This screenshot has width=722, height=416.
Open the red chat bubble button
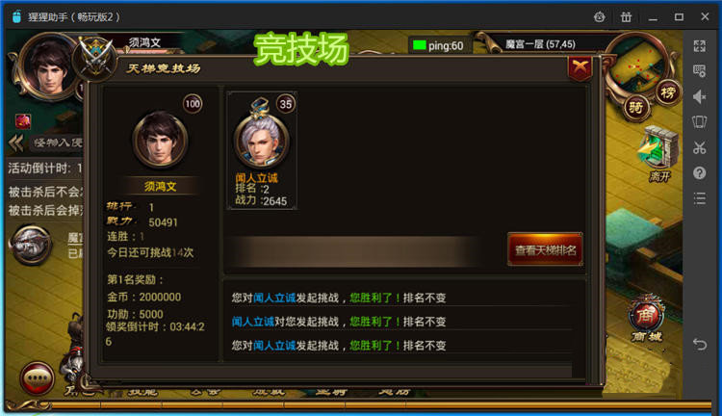coord(38,378)
